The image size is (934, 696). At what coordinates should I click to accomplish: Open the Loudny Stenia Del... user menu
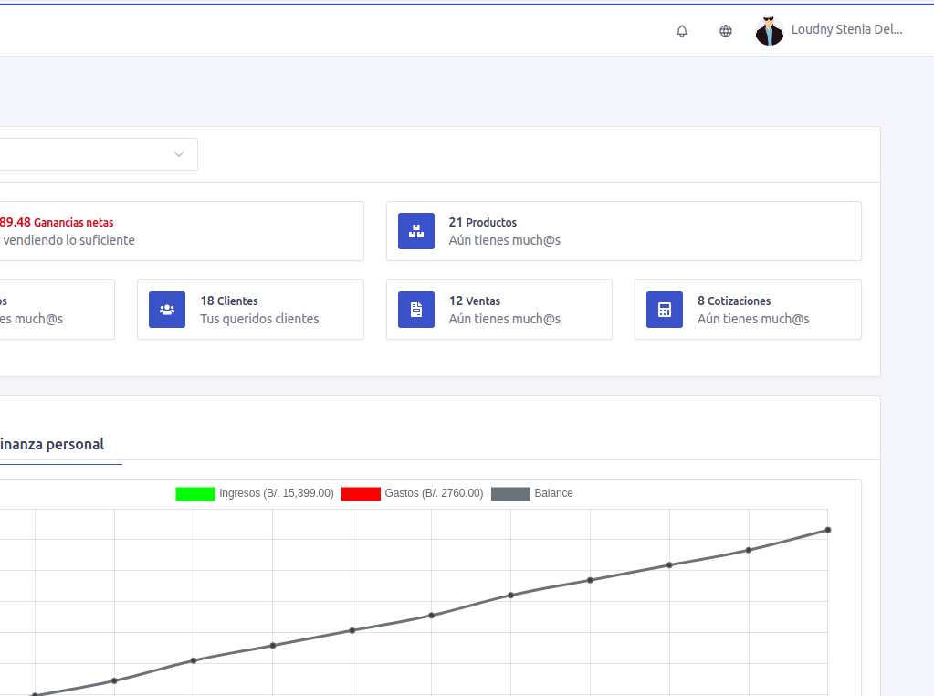click(x=846, y=29)
